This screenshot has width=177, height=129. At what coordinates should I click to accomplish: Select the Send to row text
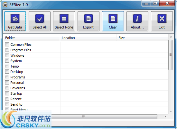coord(16,105)
